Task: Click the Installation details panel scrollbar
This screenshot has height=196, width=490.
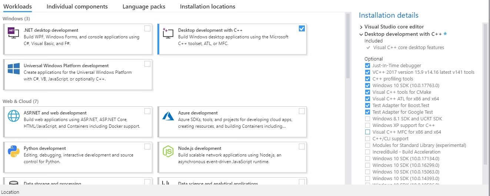Action: (x=485, y=92)
